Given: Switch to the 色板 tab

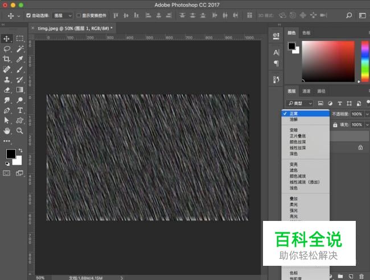Looking at the screenshot, I should (306, 33).
